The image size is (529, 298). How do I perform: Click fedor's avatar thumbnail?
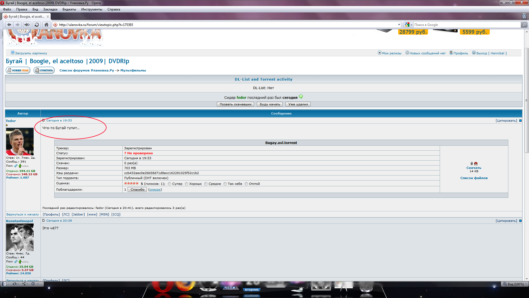pos(20,142)
